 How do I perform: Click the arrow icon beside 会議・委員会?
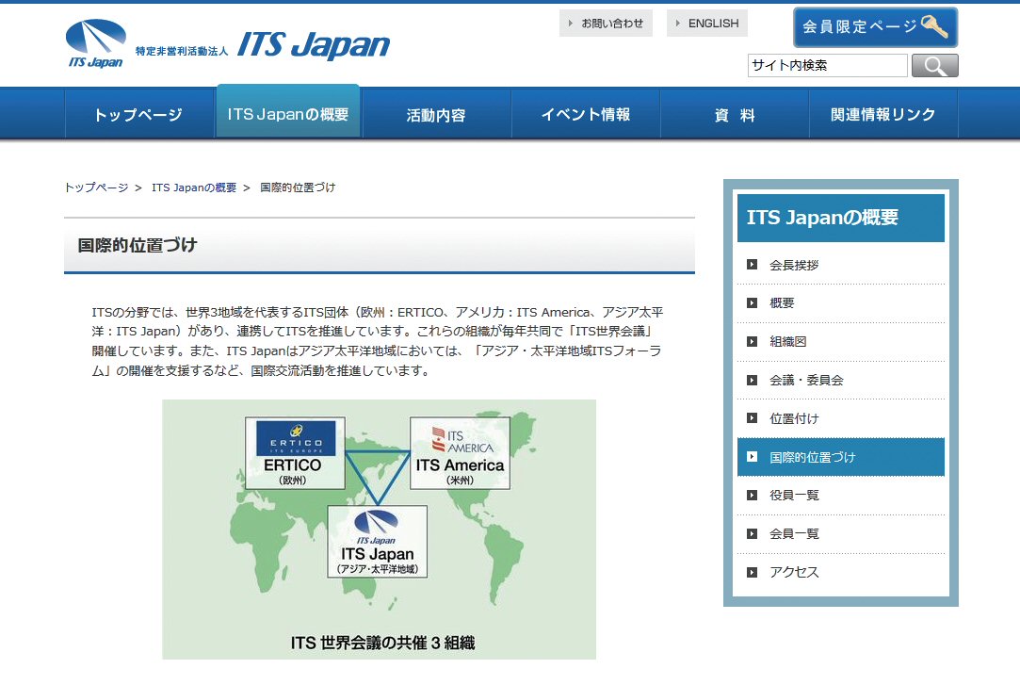point(752,380)
